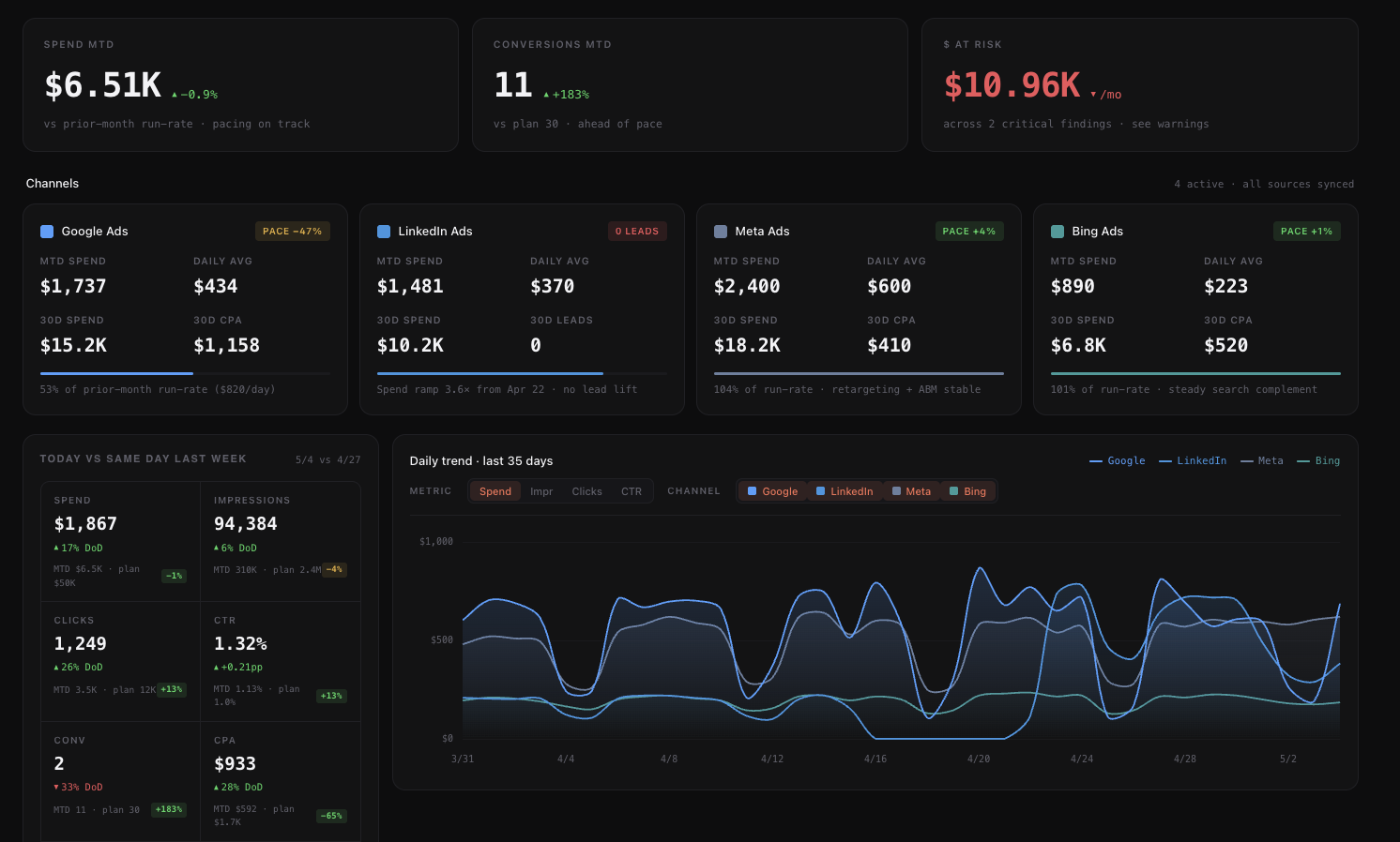This screenshot has height=842, width=1400.
Task: Click the Conversions MTD value 11
Action: [x=513, y=85]
